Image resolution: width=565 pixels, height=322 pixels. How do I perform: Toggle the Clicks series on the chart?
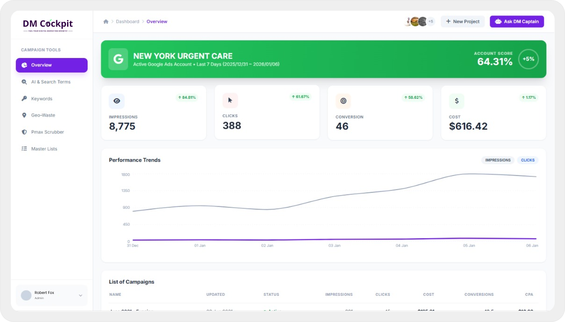(528, 160)
